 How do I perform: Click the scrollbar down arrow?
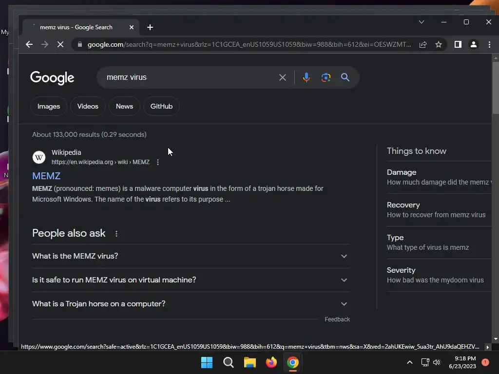pyautogui.click(x=496, y=339)
